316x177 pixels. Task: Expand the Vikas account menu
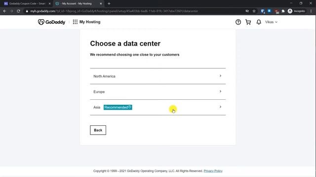[x=271, y=22]
